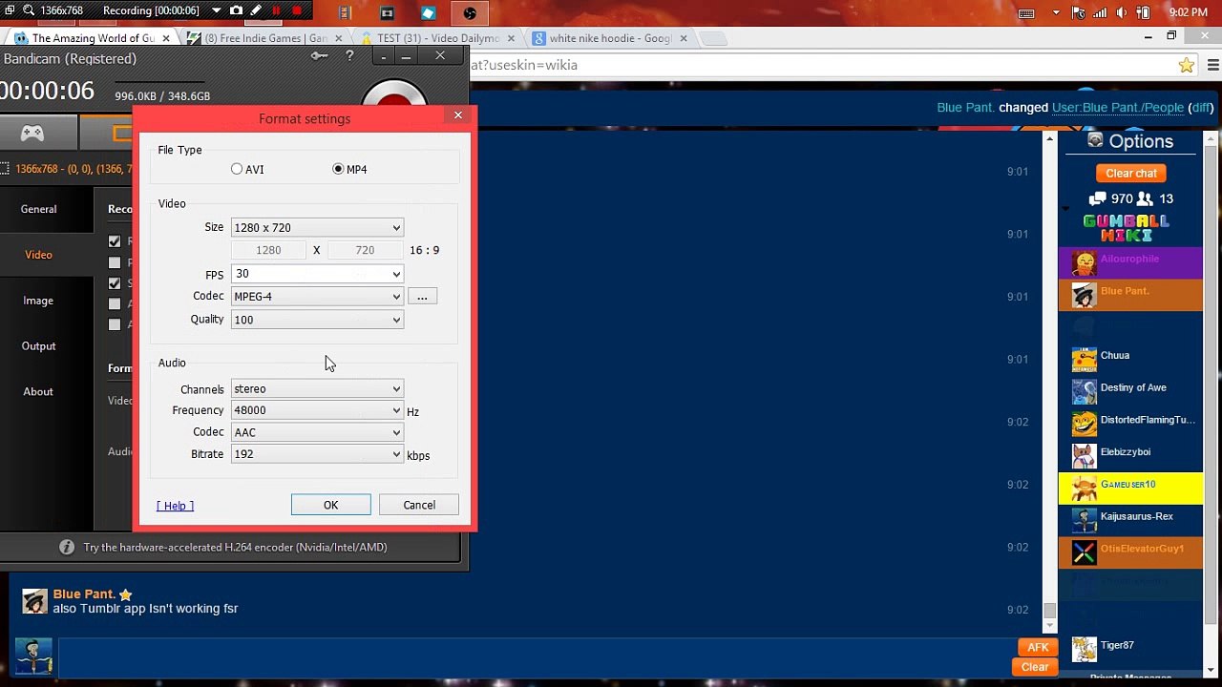The image size is (1222, 687).
Task: Open Chrome hamburger menu icon
Action: (x=1212, y=65)
